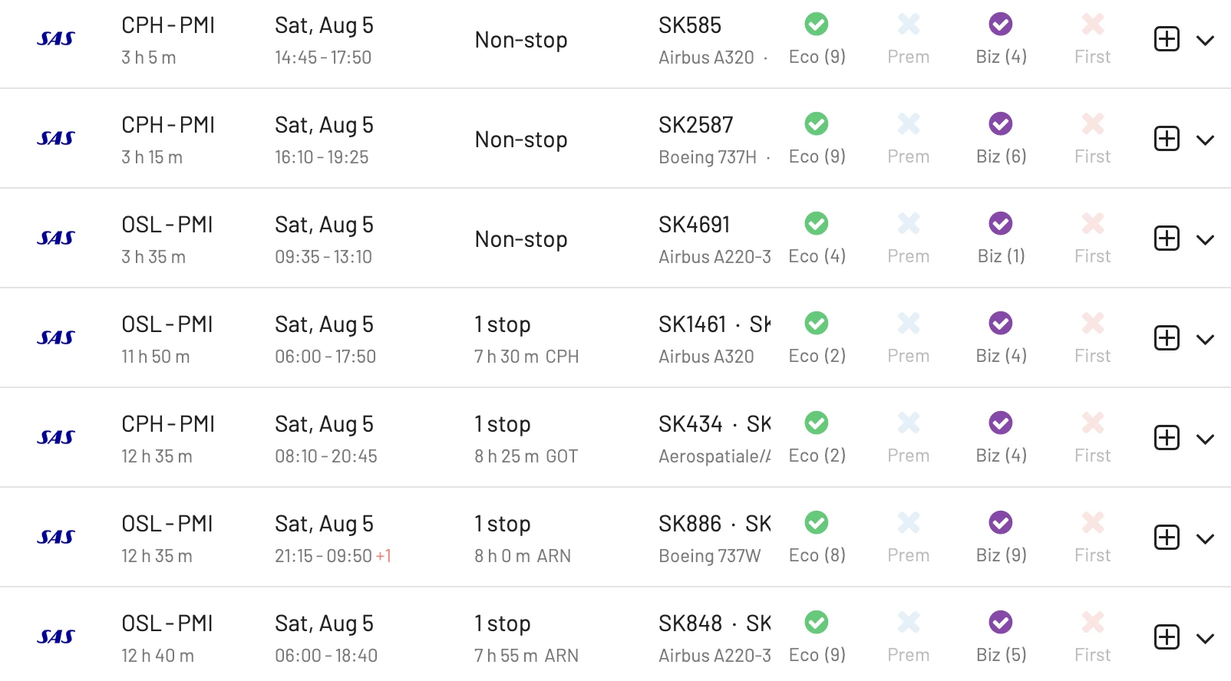Click the plus icon for flight SK2587
Image resolution: width=1231 pixels, height=681 pixels.
[x=1167, y=139]
